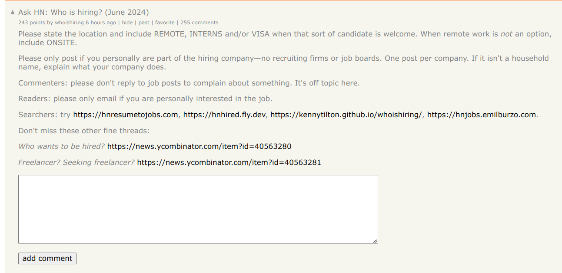Click the add comment button
The image size is (562, 273).
47,258
